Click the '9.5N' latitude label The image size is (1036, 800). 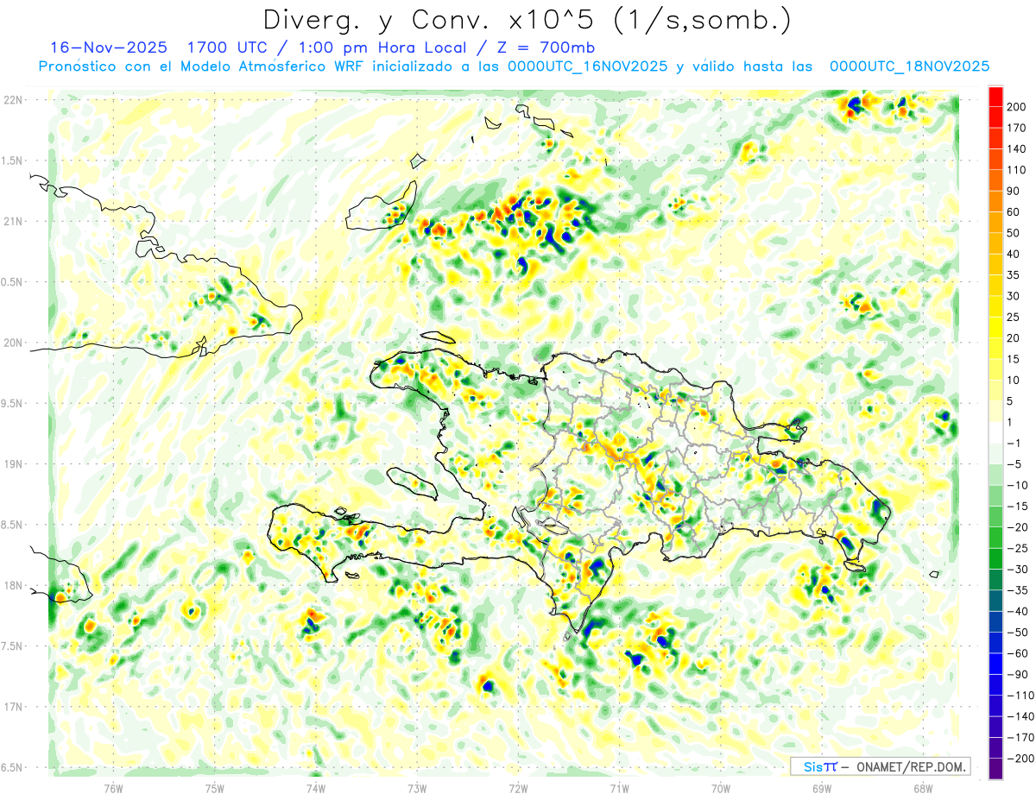(13, 403)
